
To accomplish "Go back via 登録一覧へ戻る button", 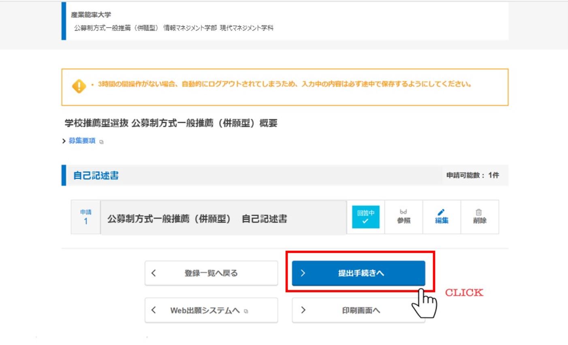I will point(211,273).
